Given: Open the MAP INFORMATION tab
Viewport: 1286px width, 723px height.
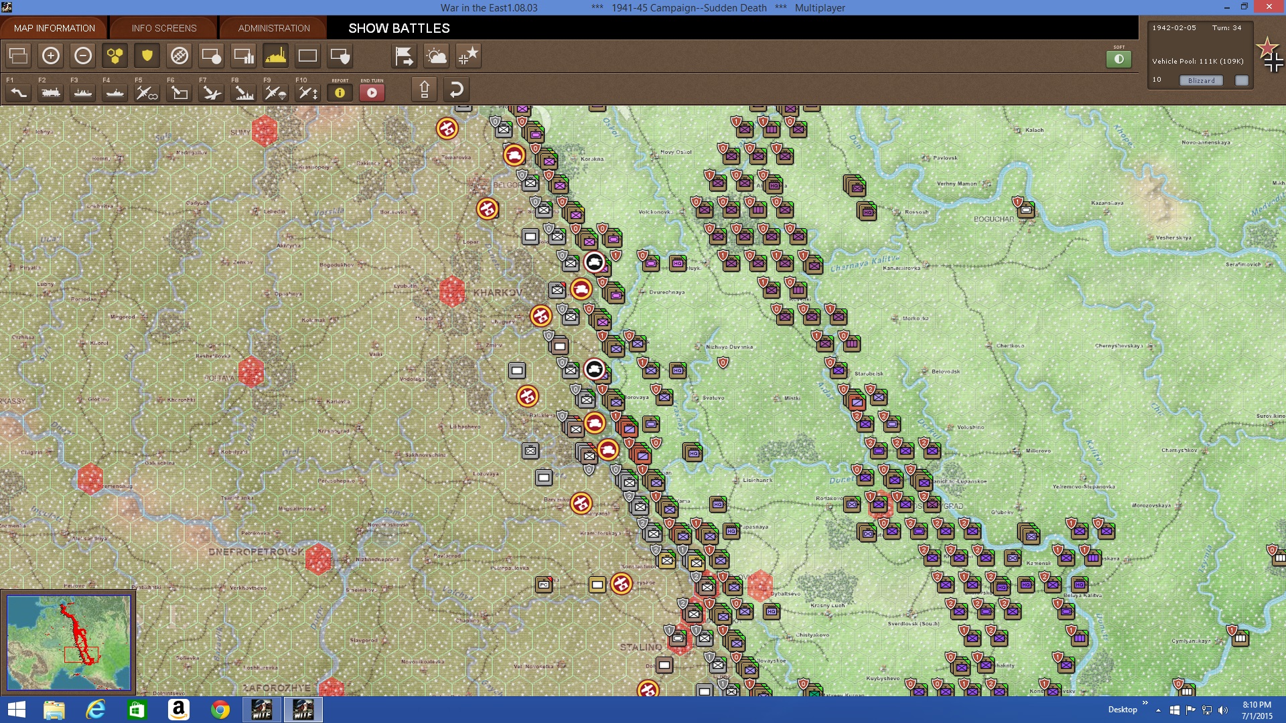Looking at the screenshot, I should [x=54, y=28].
